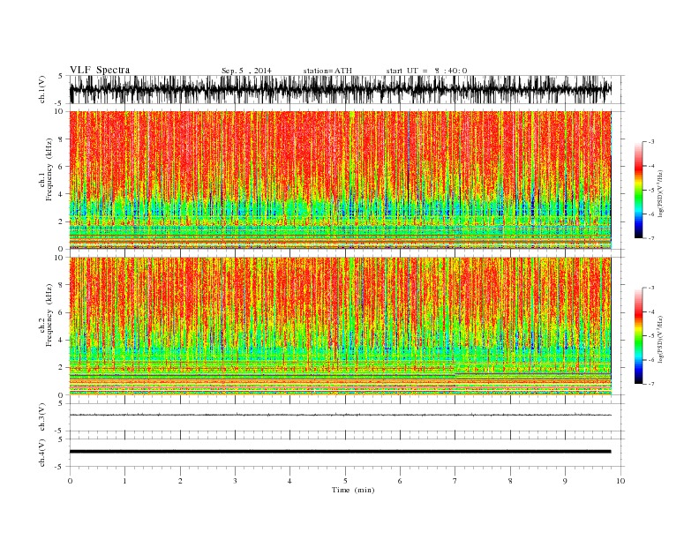
Task: Click the ch.1 frequency spectrogram panel
Action: point(340,180)
